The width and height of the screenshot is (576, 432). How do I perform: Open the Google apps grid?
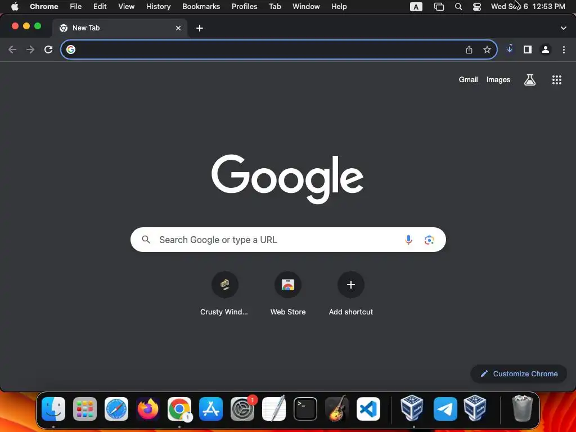click(557, 80)
